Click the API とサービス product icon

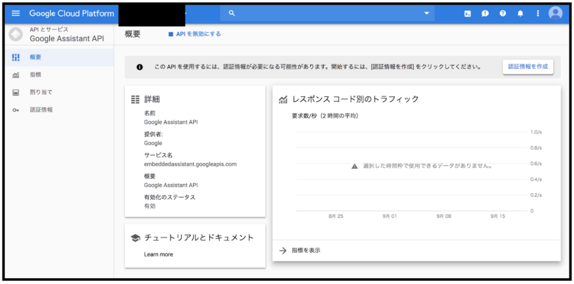(x=16, y=34)
